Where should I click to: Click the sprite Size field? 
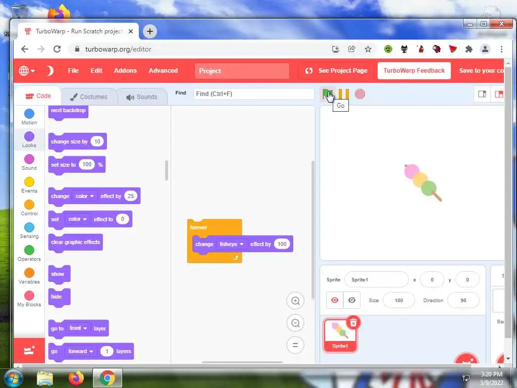pyautogui.click(x=399, y=300)
